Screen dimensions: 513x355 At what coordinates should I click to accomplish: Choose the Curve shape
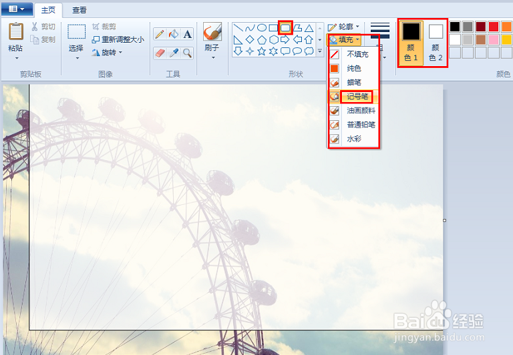click(x=250, y=28)
